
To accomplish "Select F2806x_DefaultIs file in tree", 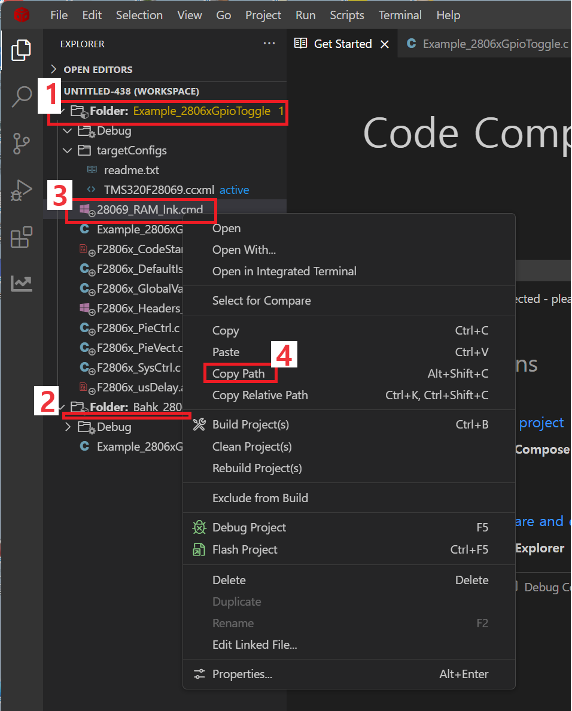I will 139,269.
